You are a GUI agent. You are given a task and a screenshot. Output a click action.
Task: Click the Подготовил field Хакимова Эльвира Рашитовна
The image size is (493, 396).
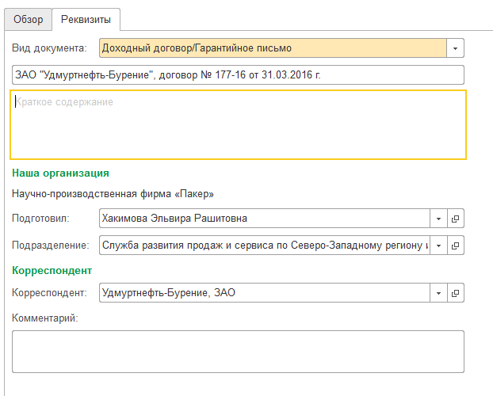(265, 219)
